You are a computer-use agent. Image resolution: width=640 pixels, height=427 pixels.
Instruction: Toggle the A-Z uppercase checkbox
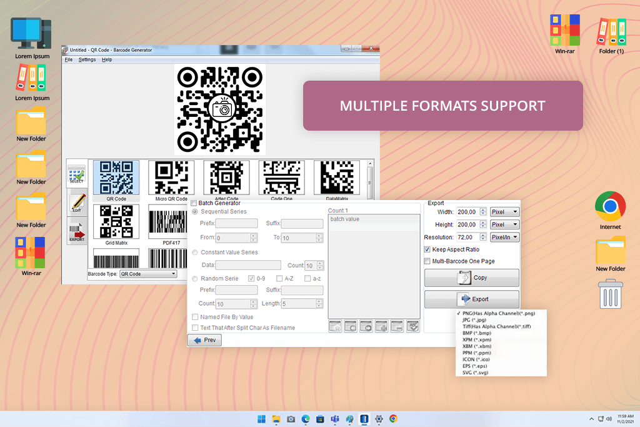279,278
